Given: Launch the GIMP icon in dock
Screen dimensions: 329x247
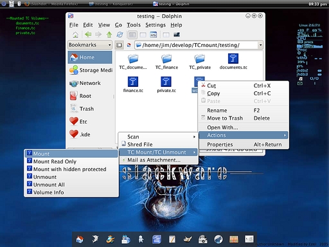Looking at the screenshot, I should pos(188,239).
